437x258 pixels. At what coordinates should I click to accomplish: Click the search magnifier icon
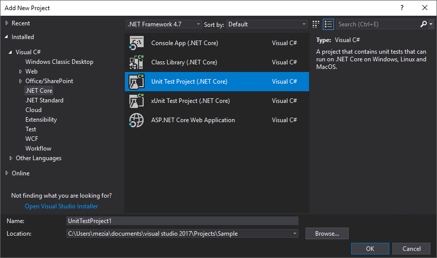pyautogui.click(x=424, y=24)
